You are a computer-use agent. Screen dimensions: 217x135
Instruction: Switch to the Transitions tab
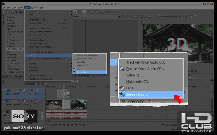click(x=17, y=77)
